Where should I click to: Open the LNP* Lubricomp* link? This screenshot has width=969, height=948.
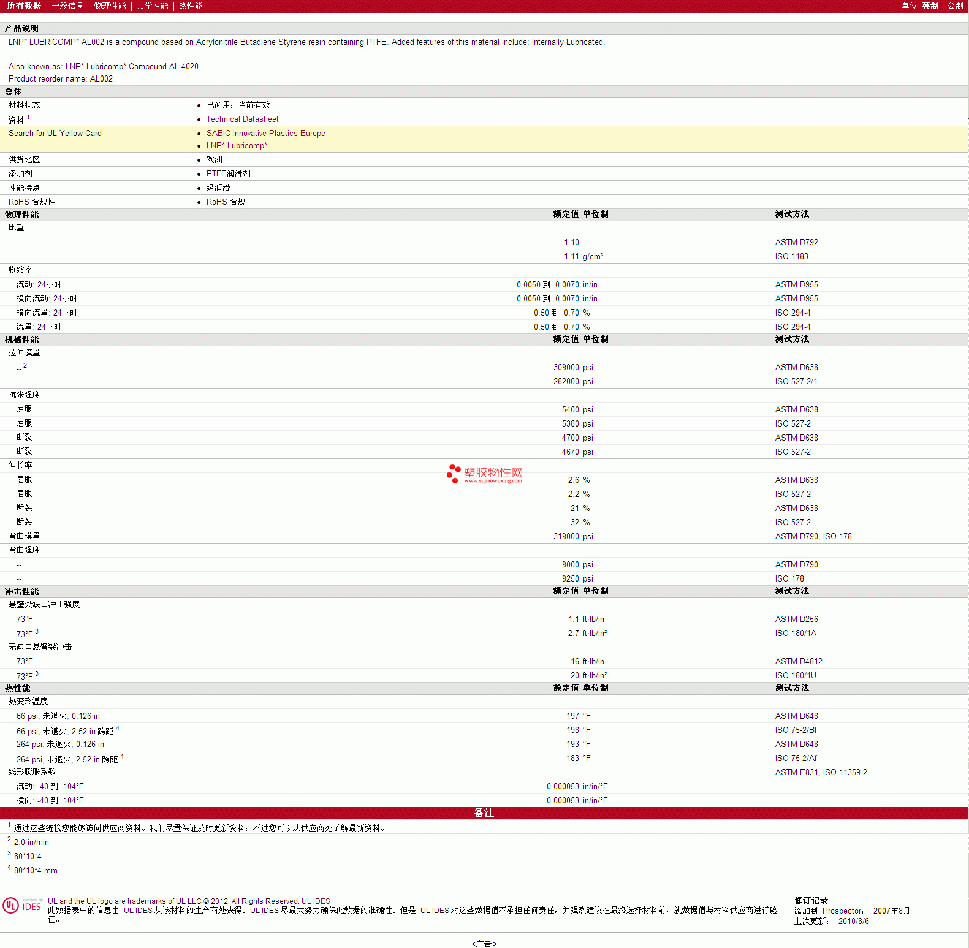tap(237, 146)
